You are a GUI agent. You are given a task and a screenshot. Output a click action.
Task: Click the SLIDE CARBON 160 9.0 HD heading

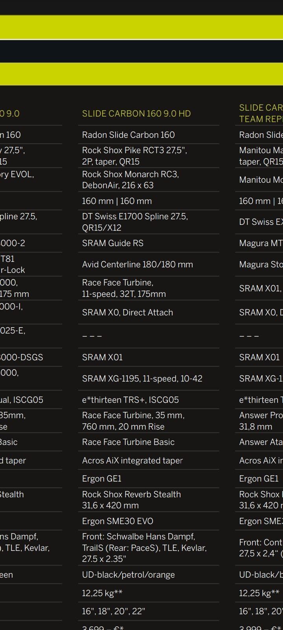[x=136, y=113]
